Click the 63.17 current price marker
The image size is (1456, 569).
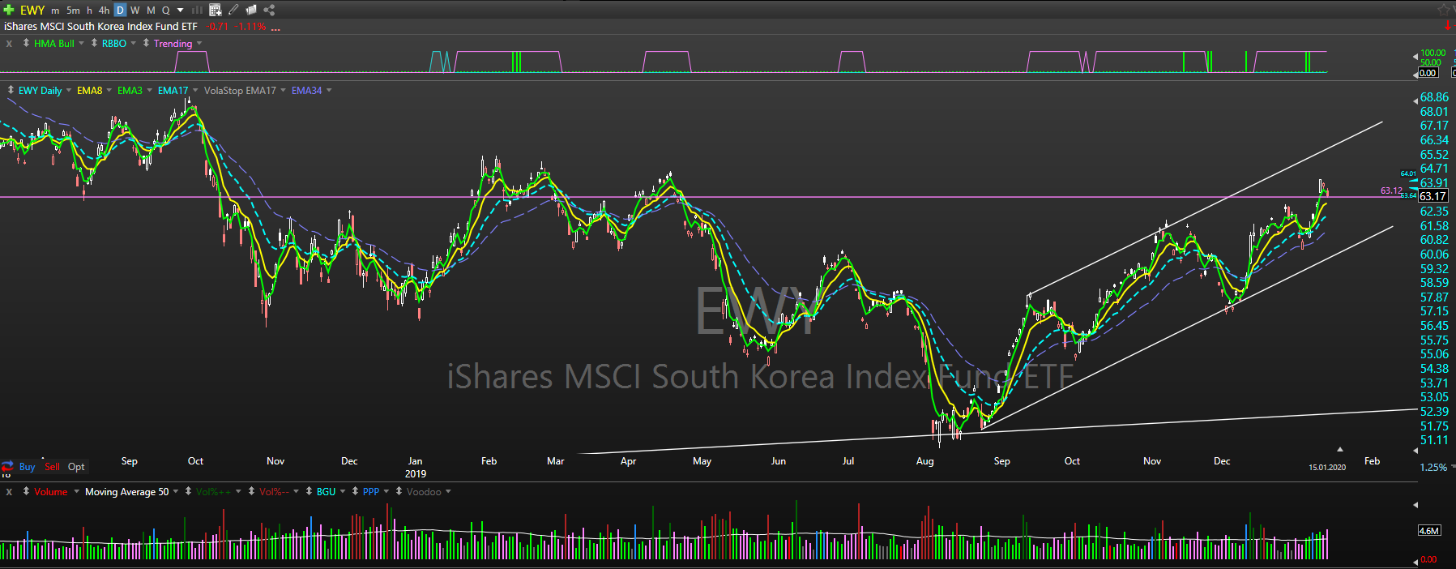[x=1433, y=196]
